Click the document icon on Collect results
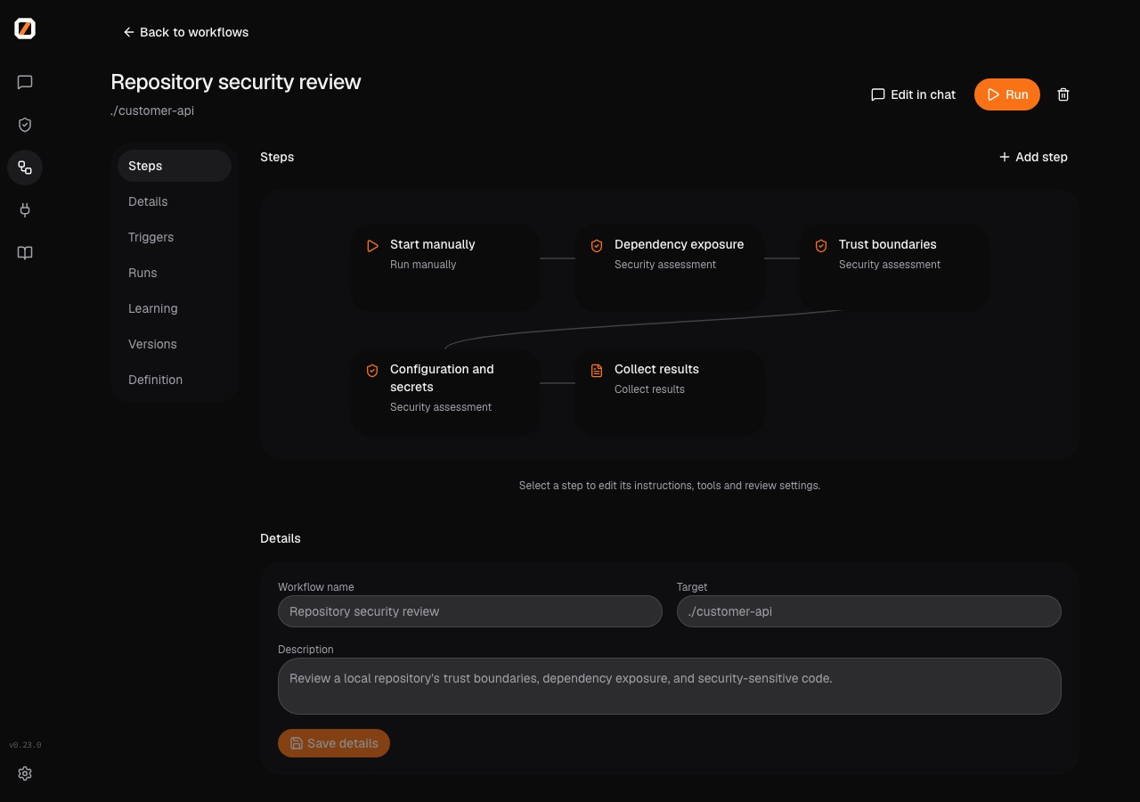The image size is (1140, 802). pos(597,371)
